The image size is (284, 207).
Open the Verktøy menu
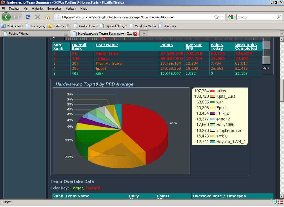pos(71,9)
